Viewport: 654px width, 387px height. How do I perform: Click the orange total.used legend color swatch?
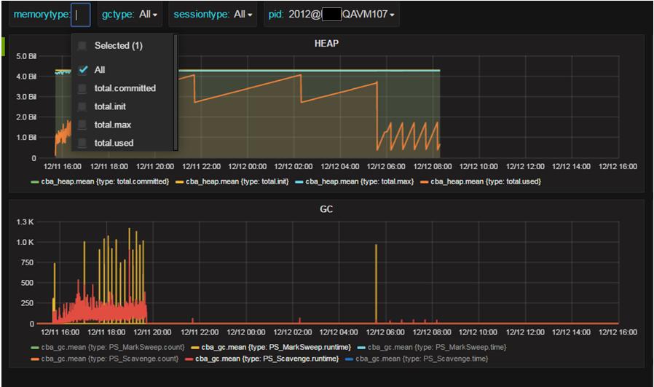click(x=425, y=182)
